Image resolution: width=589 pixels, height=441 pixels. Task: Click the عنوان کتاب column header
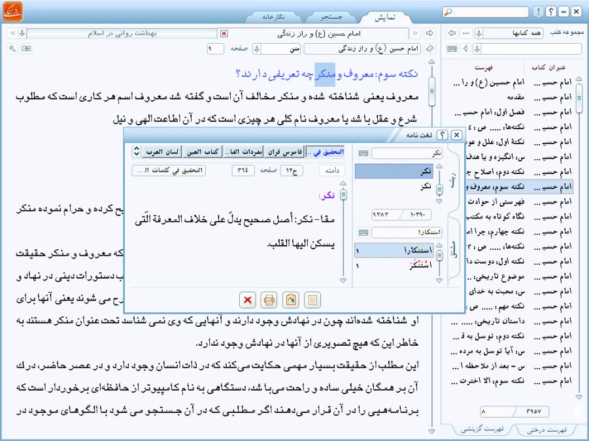[548, 67]
